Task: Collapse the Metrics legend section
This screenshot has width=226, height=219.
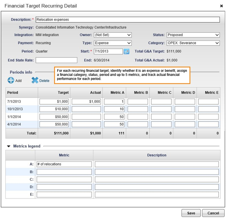Action: (9, 146)
